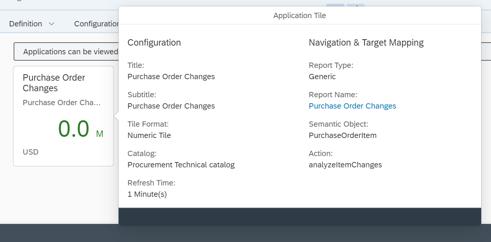Click the USD unit label on the tile
The image size is (491, 242).
(x=31, y=152)
